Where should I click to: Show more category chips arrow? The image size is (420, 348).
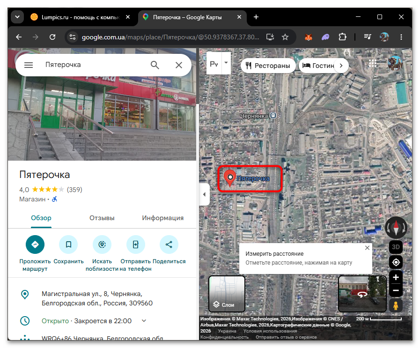click(x=341, y=66)
